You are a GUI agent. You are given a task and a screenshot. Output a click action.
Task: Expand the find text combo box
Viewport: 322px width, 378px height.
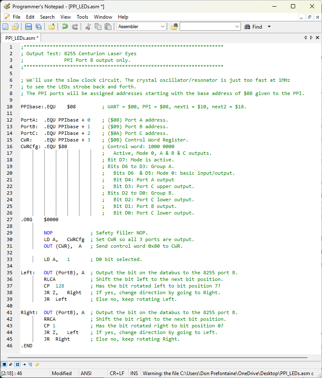point(237,27)
